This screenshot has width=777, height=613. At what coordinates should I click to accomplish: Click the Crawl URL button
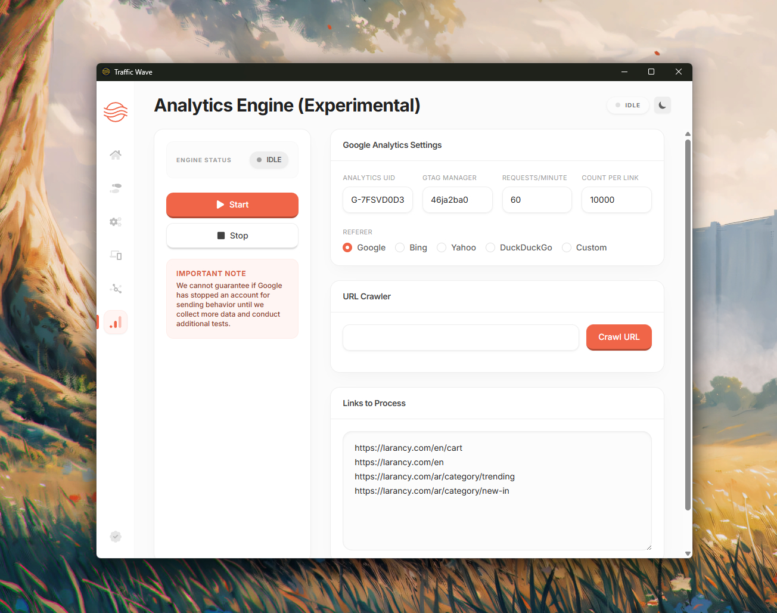(x=619, y=337)
